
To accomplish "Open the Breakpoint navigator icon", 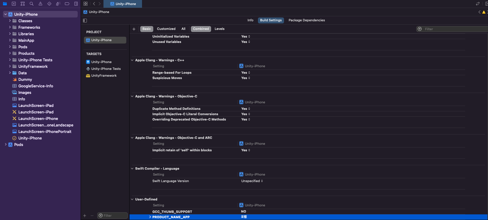I will [67, 4].
